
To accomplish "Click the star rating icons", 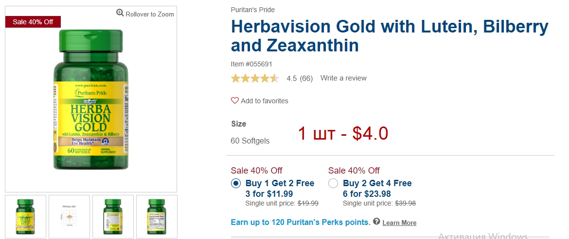I will pyautogui.click(x=255, y=78).
